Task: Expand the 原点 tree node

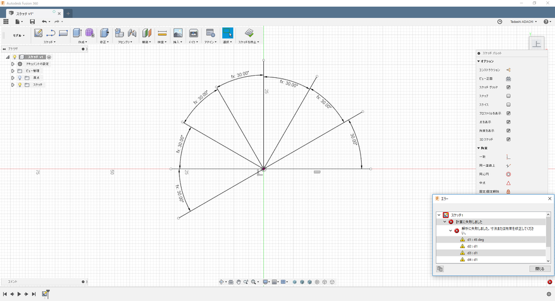Action: 13,78
